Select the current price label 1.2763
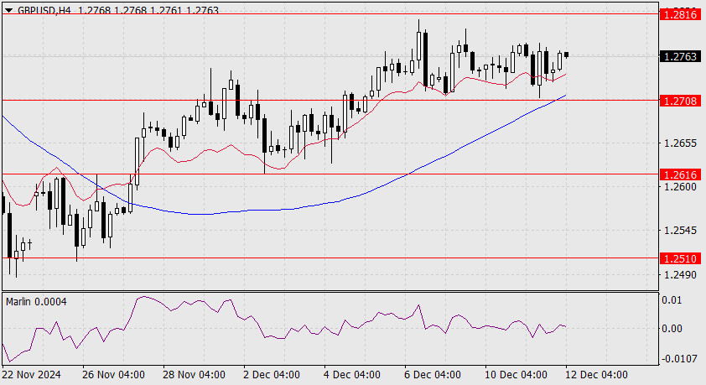Screen dimensions: 706x385 click(680, 56)
